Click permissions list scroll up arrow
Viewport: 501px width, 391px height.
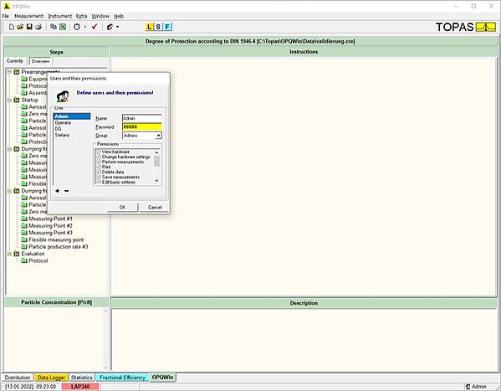tap(156, 152)
